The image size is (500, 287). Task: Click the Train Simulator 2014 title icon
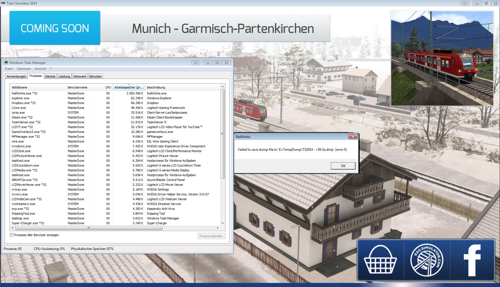coord(3,3)
